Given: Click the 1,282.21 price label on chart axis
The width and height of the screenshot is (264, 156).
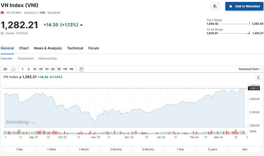Looking at the screenshot, I should coord(254,88).
